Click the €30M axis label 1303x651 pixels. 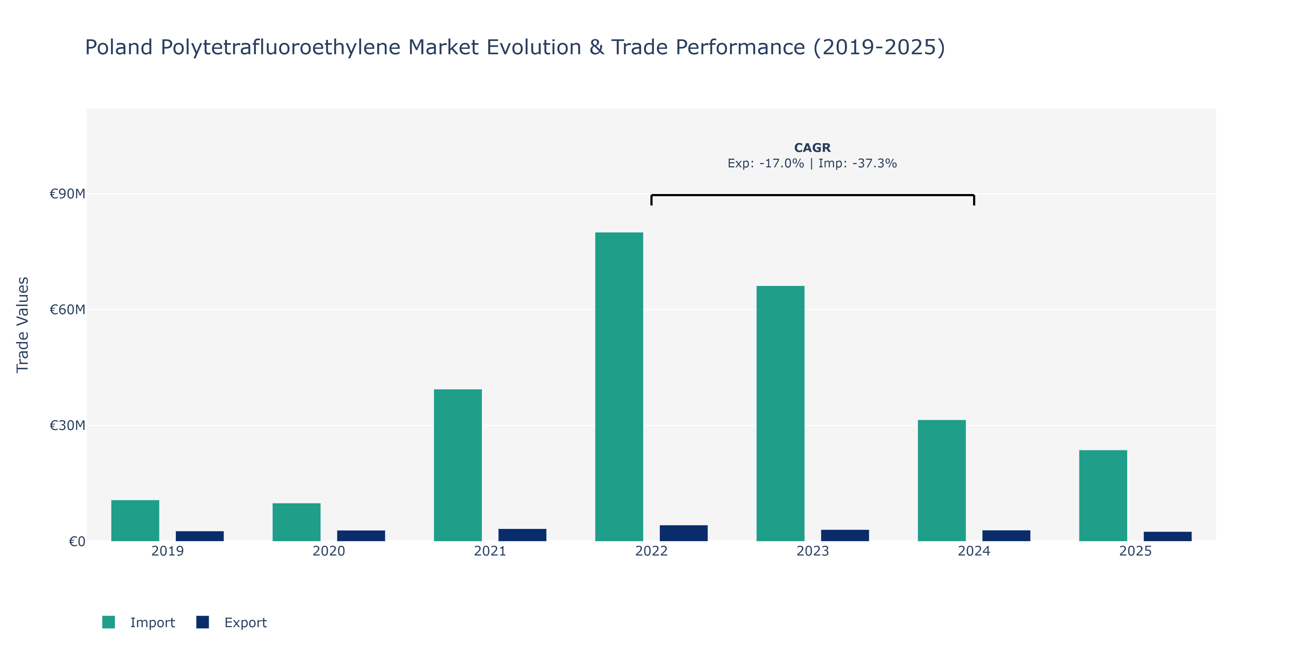point(67,426)
